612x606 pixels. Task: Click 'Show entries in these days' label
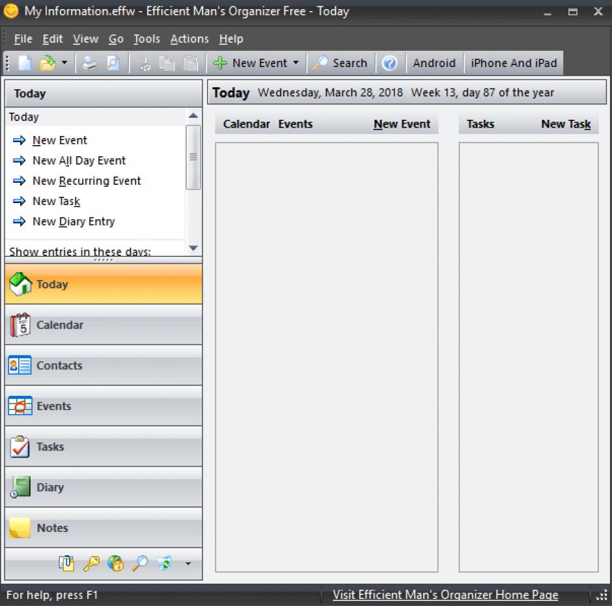pyautogui.click(x=80, y=251)
